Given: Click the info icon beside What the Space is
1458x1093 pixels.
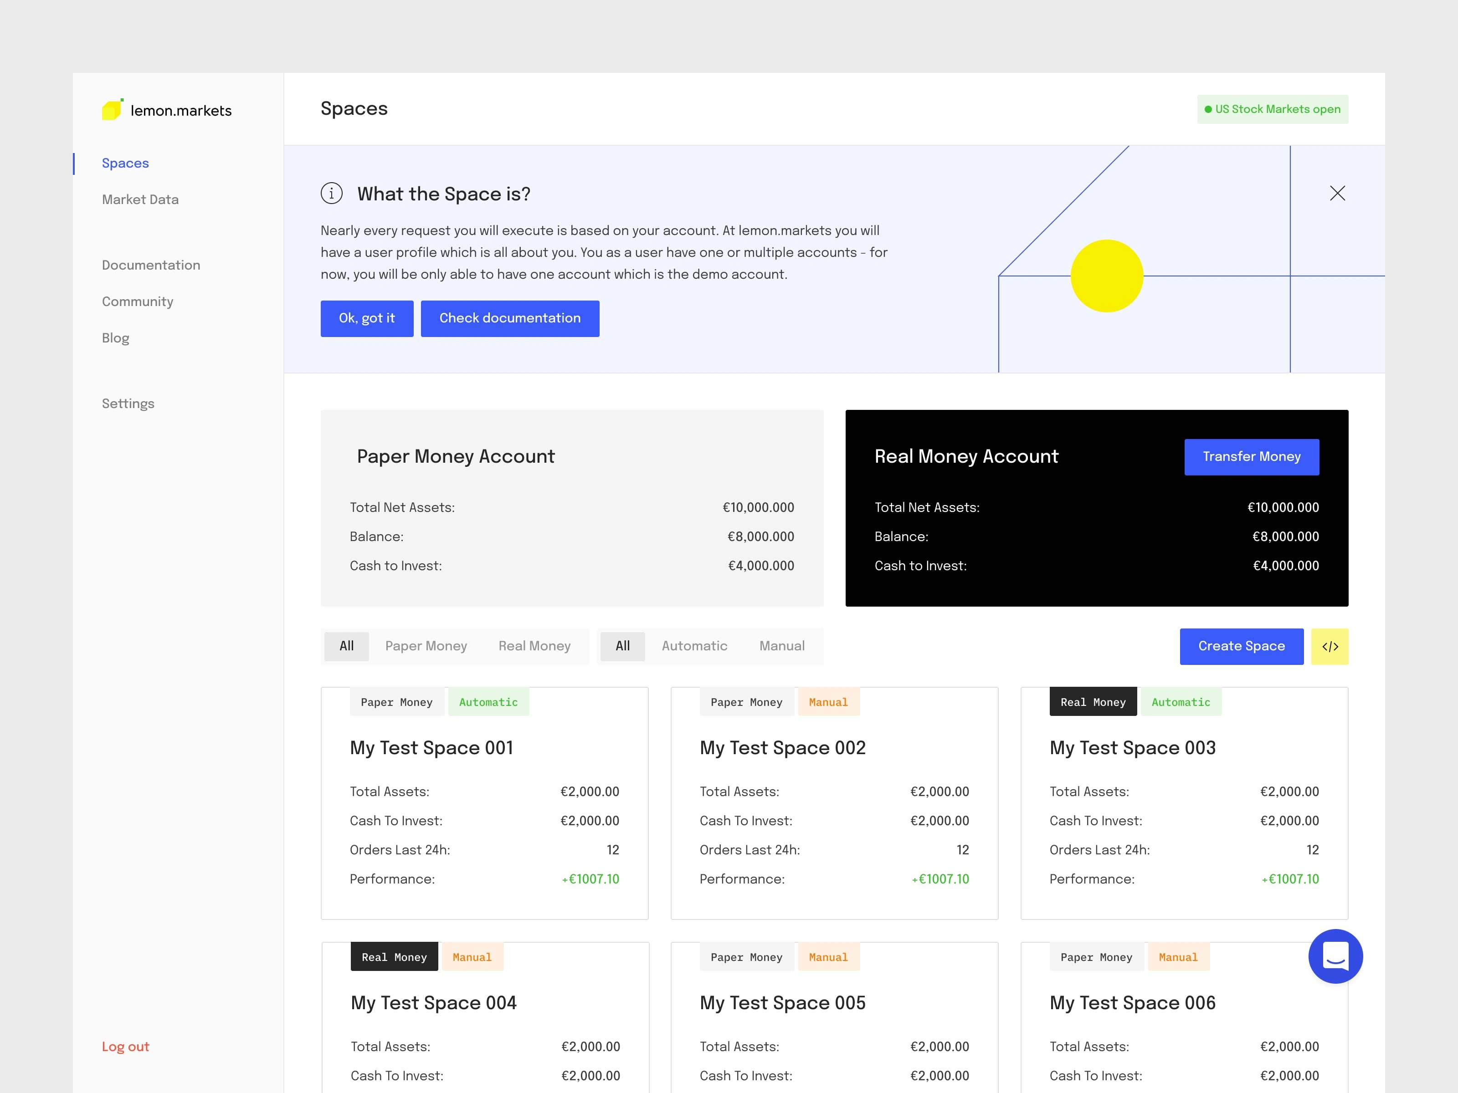Looking at the screenshot, I should pyautogui.click(x=332, y=194).
